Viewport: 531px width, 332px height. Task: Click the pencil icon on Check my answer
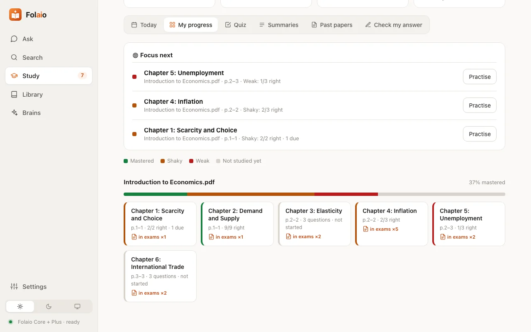pos(368,25)
